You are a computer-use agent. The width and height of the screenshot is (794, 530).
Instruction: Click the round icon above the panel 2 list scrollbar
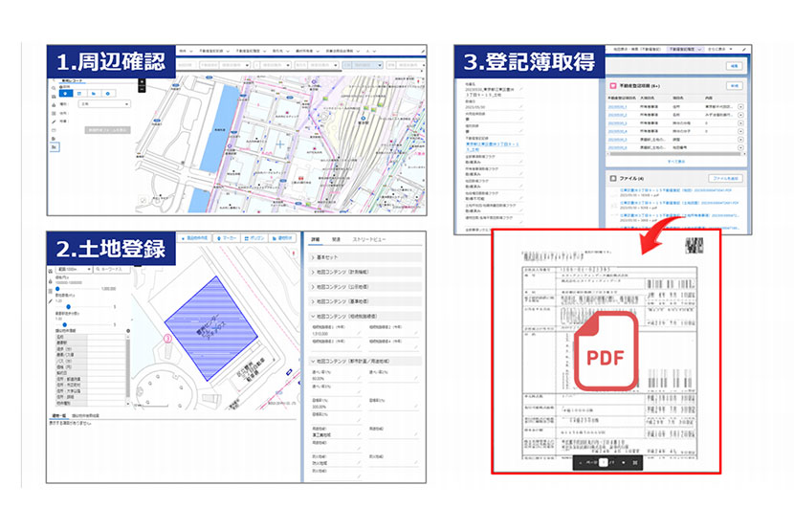(128, 331)
